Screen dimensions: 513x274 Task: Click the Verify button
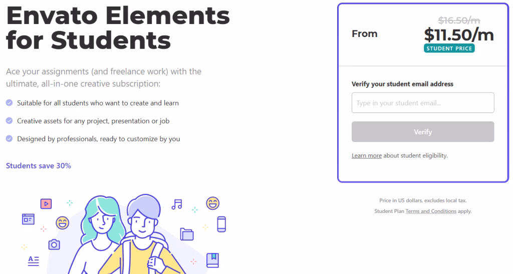pyautogui.click(x=423, y=132)
